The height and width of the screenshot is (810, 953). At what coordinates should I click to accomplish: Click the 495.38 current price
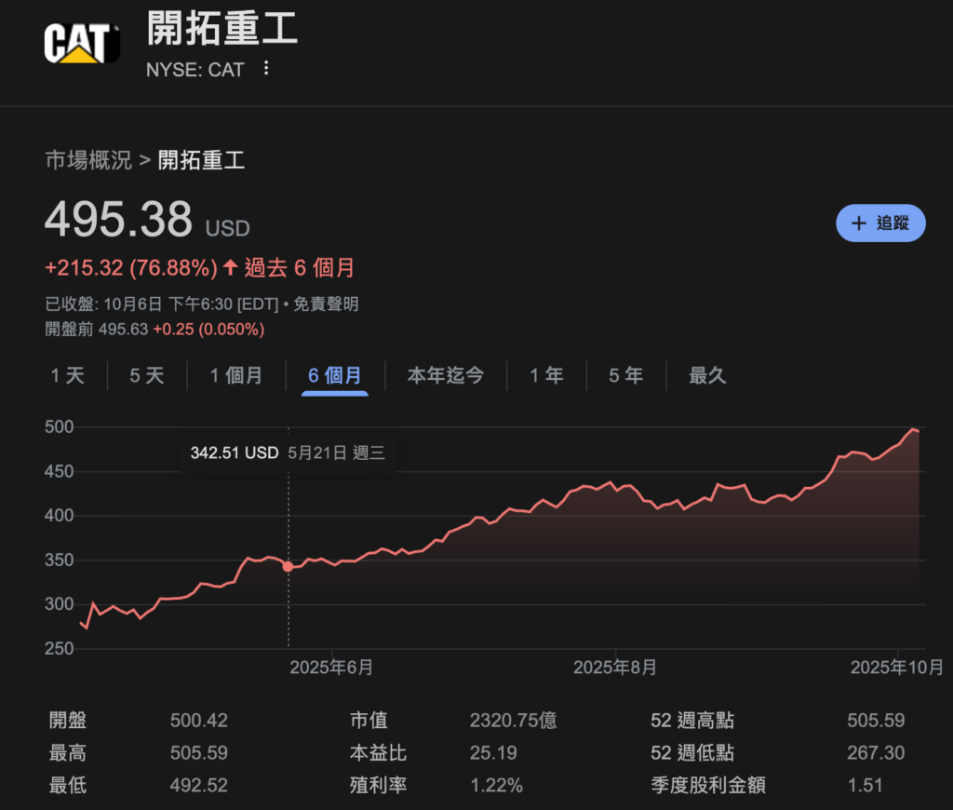coord(118,220)
